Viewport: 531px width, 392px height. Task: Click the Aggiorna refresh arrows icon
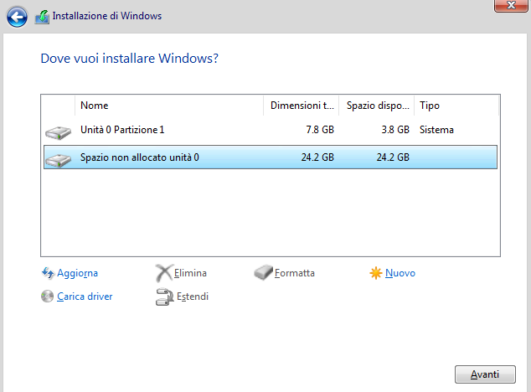[48, 273]
